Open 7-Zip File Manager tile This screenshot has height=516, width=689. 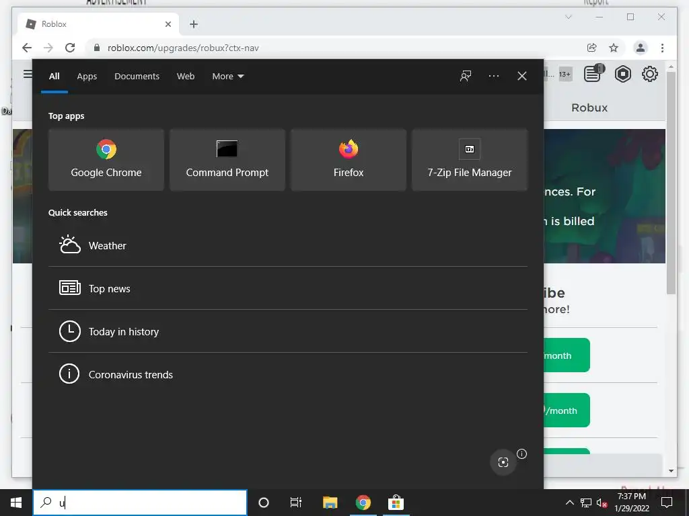pyautogui.click(x=469, y=160)
